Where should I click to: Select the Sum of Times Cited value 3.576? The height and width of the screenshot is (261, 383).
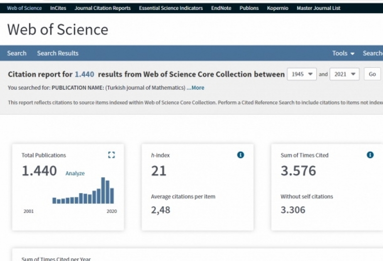coord(298,171)
